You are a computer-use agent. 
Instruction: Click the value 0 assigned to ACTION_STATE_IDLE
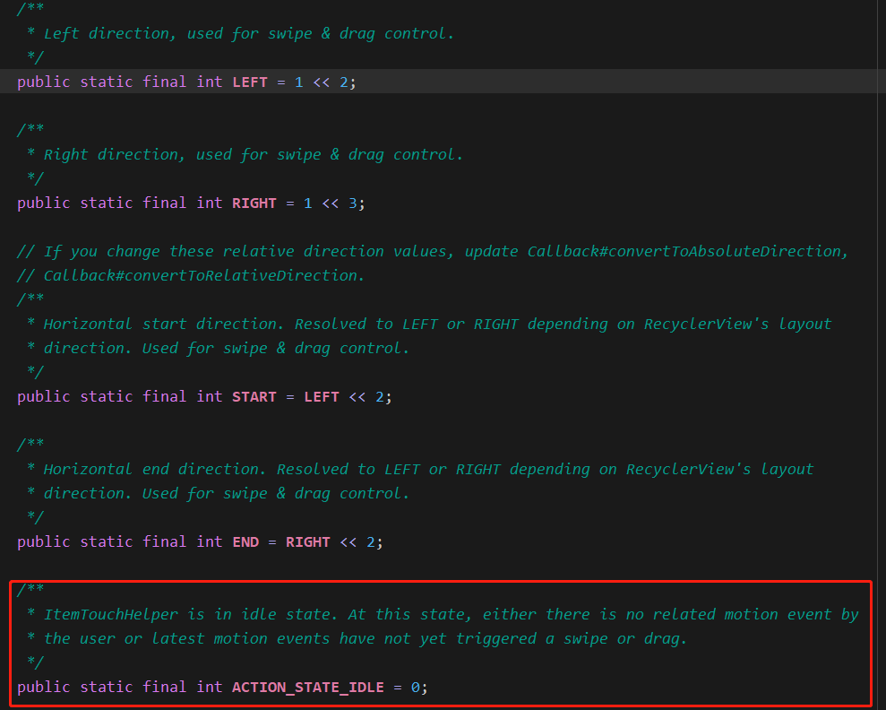point(416,688)
